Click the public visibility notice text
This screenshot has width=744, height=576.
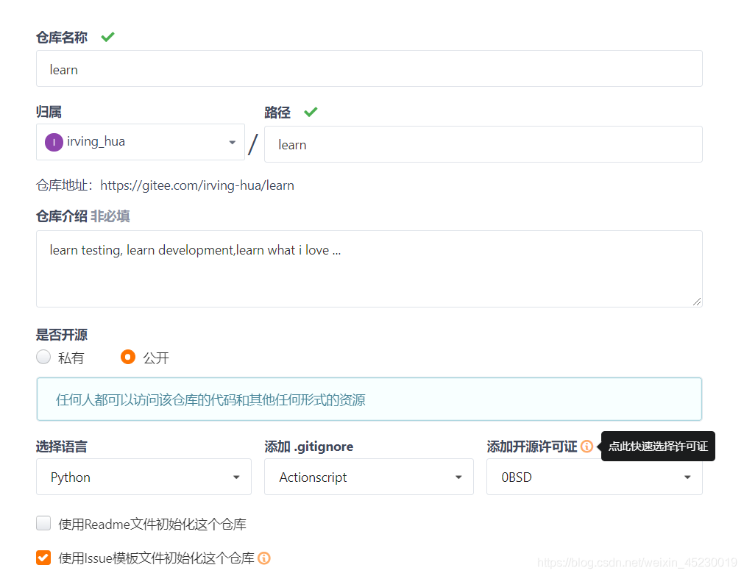point(210,400)
